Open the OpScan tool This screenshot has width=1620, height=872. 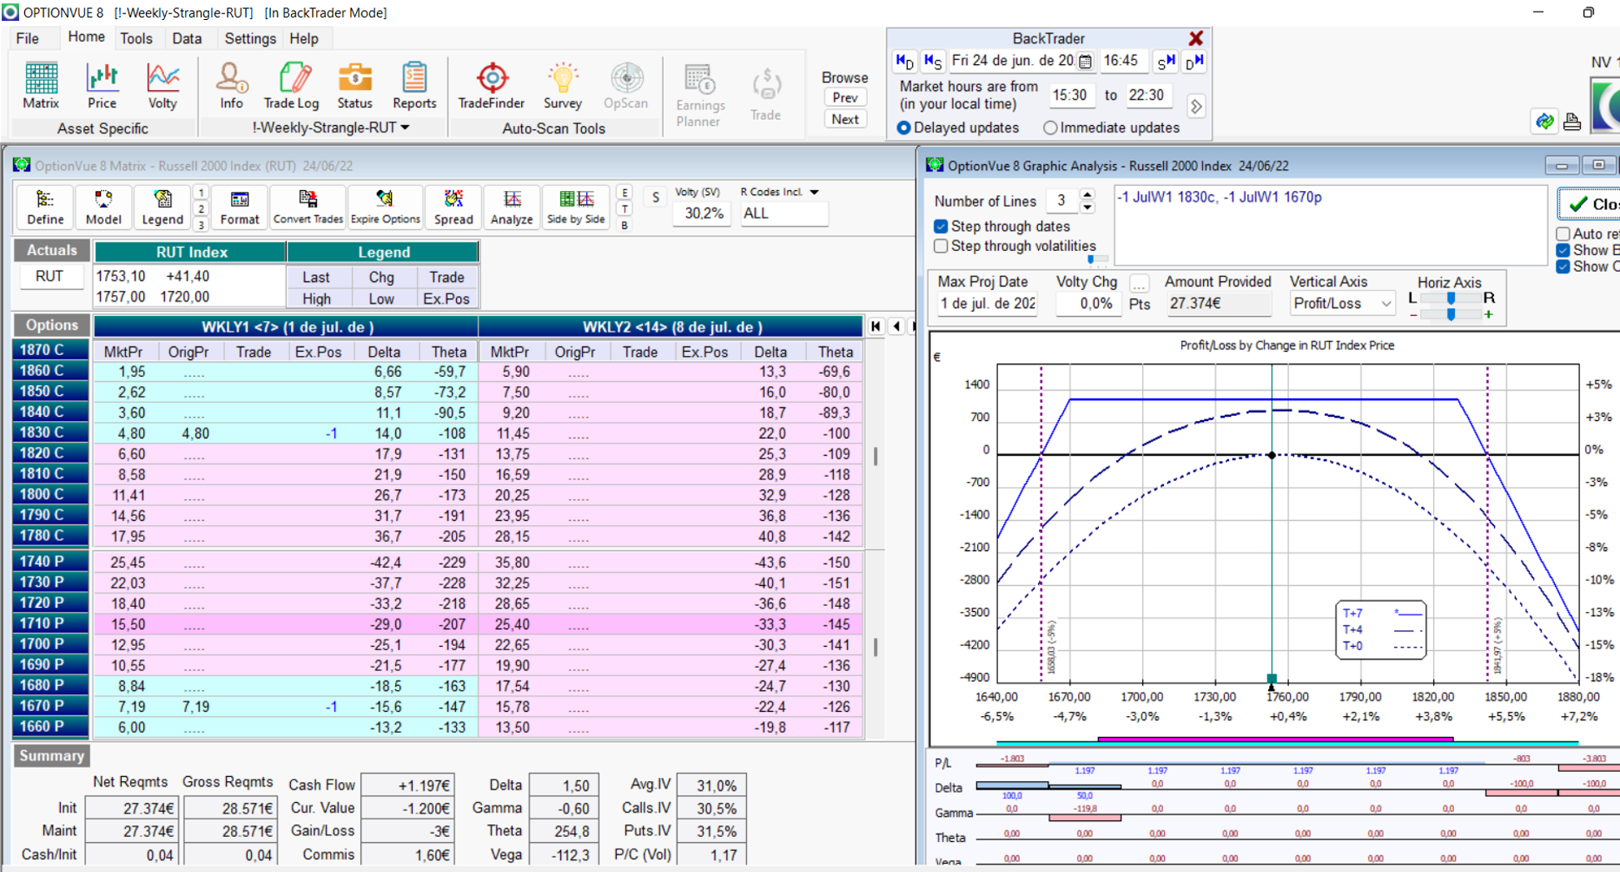[625, 86]
